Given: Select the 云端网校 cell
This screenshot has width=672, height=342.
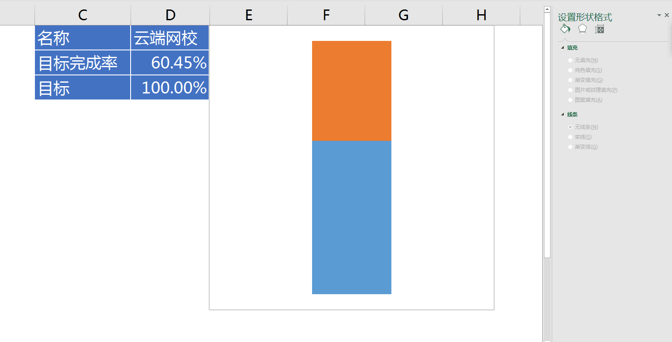Looking at the screenshot, I should 170,38.
